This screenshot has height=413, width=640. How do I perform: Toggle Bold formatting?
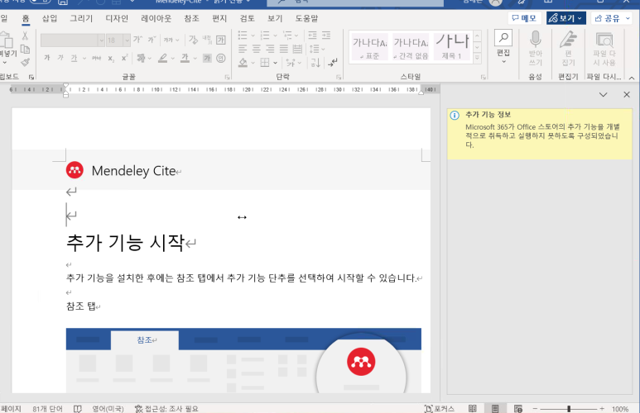pyautogui.click(x=47, y=59)
